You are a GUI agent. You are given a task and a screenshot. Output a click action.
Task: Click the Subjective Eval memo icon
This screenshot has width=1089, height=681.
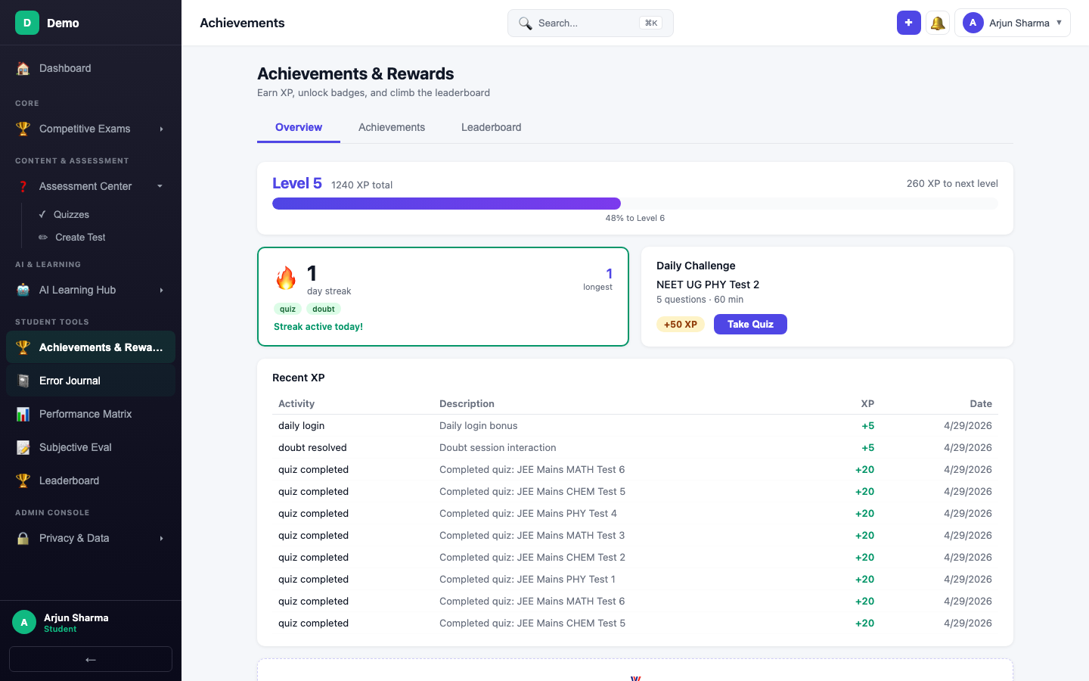[23, 447]
